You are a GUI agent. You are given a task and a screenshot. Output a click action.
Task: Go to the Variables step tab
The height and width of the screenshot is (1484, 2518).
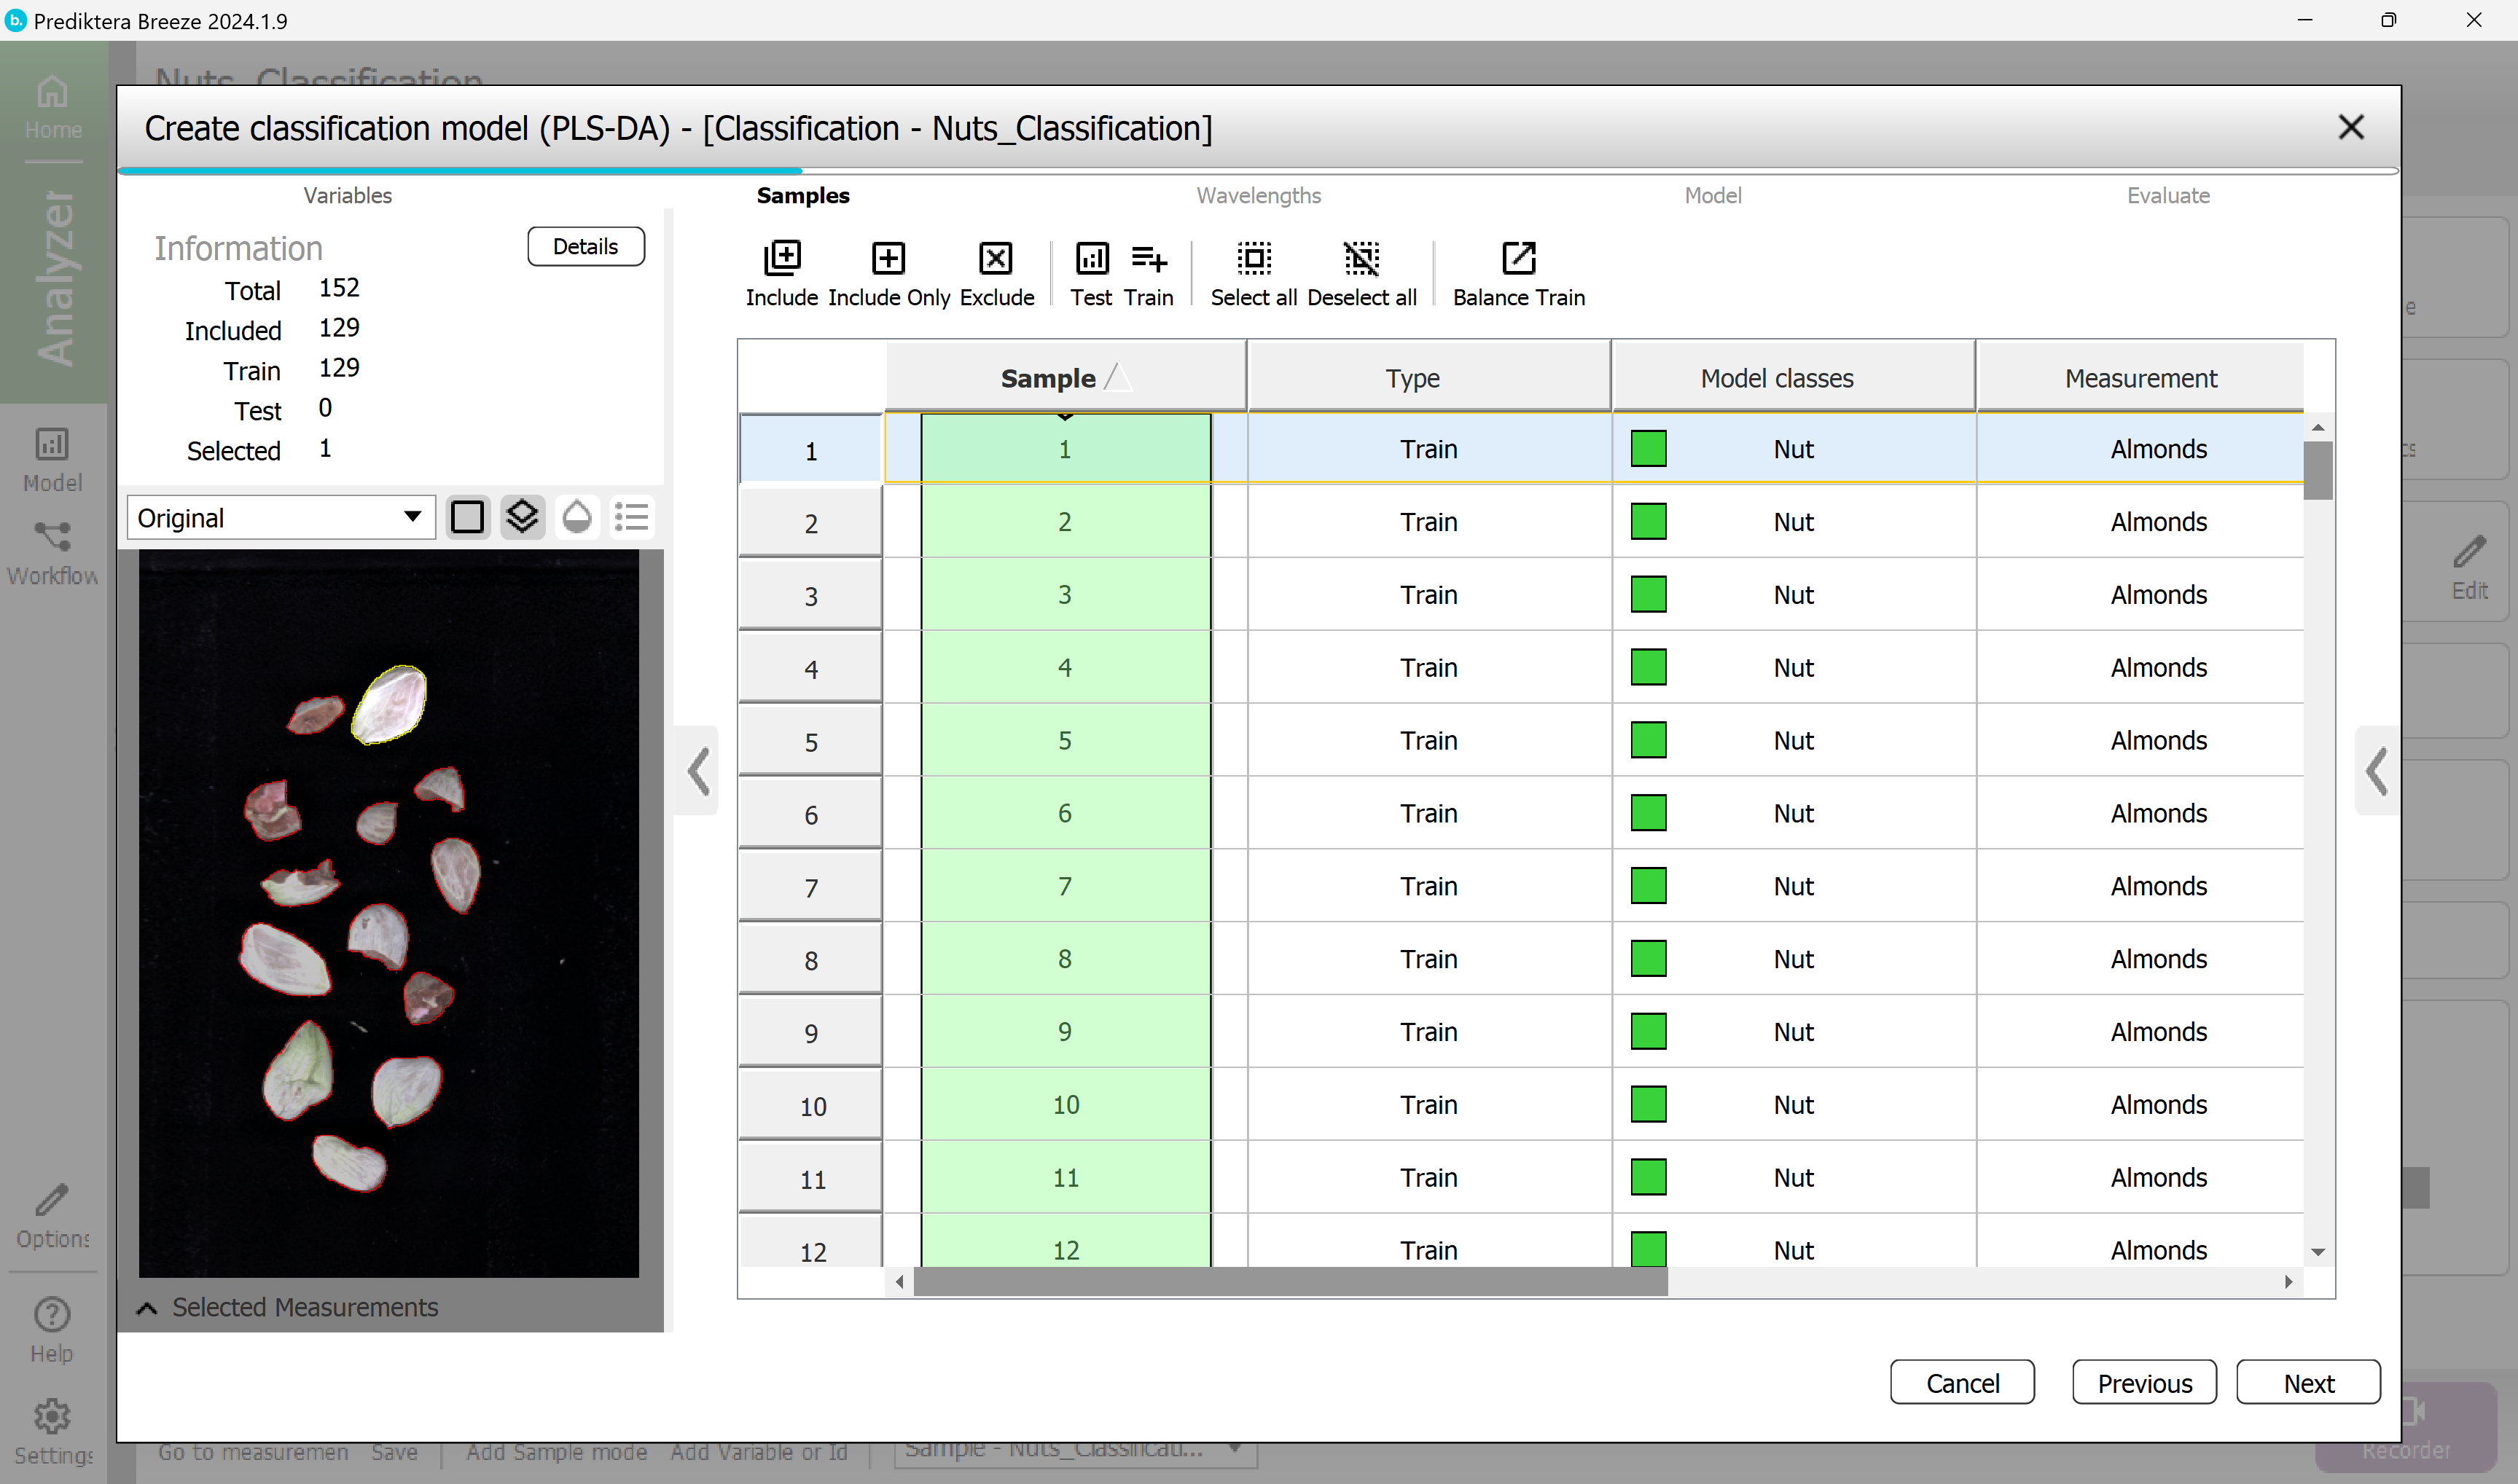[347, 195]
